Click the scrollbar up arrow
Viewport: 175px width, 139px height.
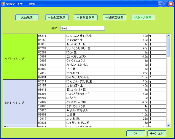tap(168, 36)
